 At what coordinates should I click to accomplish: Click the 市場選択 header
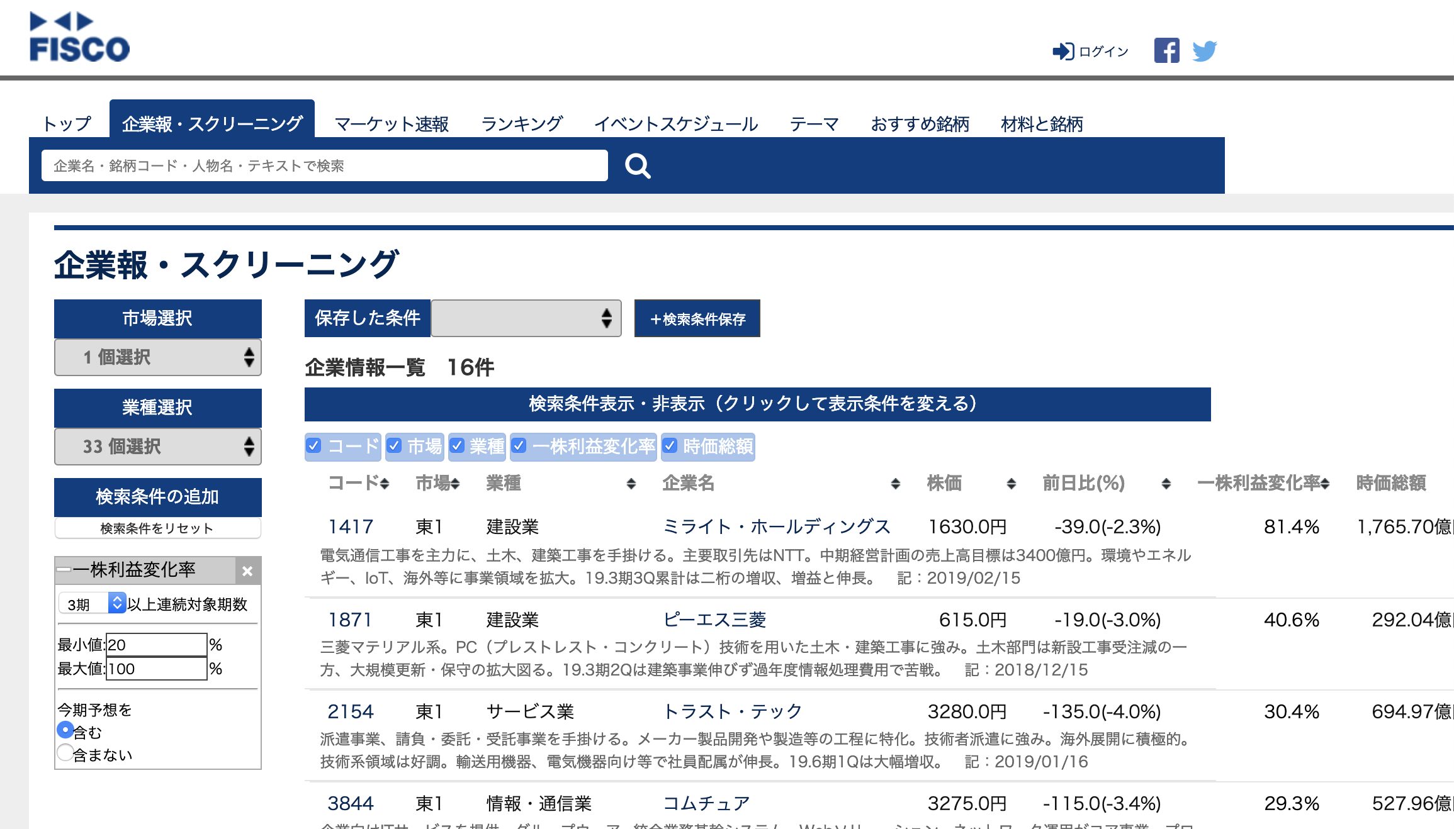pos(158,318)
